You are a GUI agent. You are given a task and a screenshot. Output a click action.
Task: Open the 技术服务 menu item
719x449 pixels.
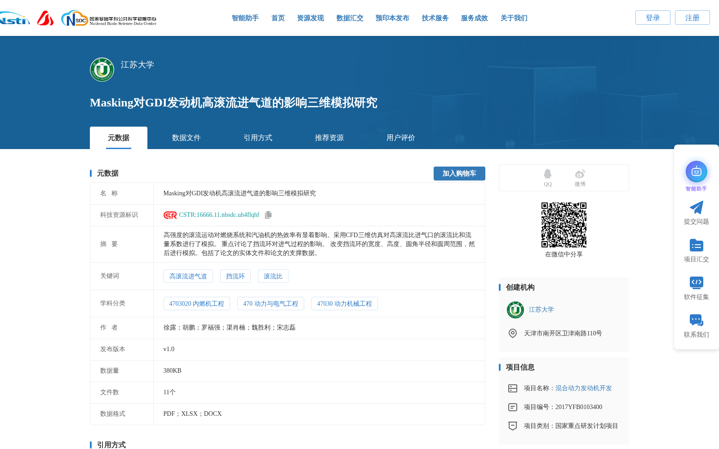(435, 18)
